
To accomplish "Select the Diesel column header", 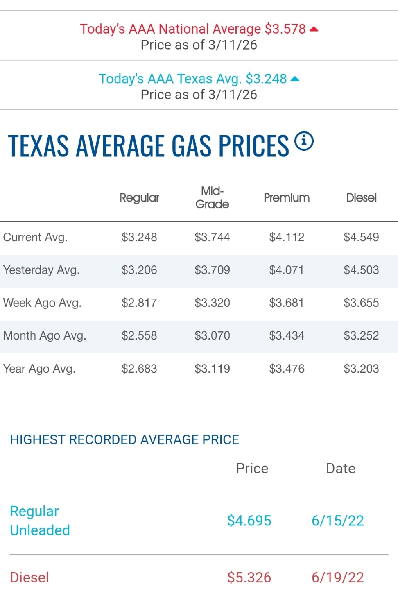I will 361,198.
